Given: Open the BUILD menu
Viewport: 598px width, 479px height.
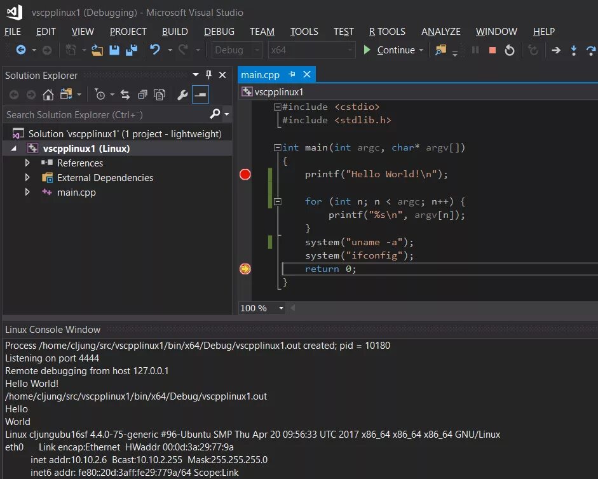Looking at the screenshot, I should click(x=175, y=32).
